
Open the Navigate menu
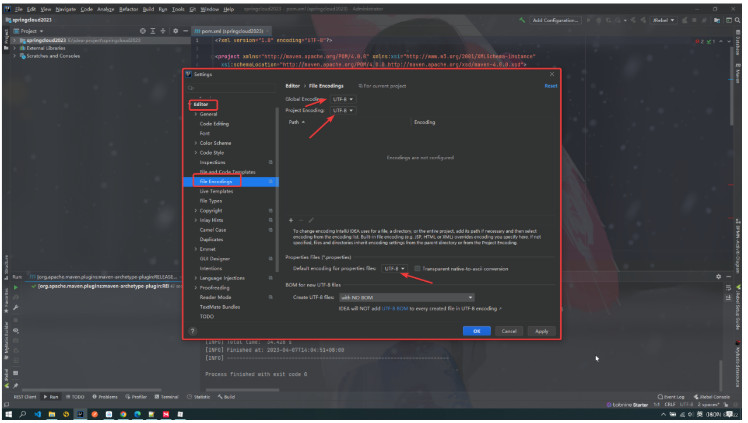(65, 9)
